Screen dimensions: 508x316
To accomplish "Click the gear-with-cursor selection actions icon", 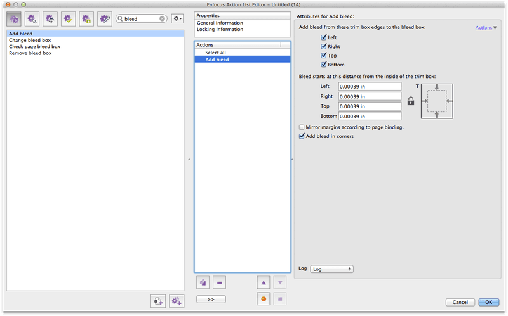I will (32, 19).
